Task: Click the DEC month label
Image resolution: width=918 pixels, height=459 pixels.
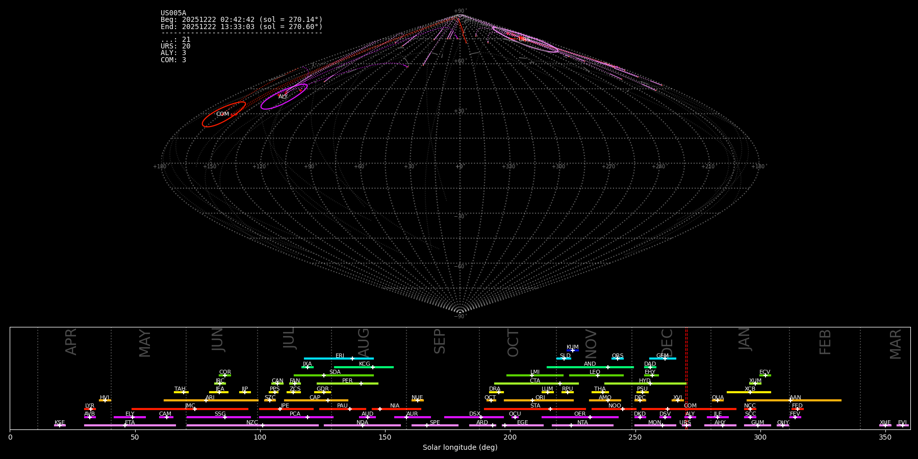Action: 668,343
